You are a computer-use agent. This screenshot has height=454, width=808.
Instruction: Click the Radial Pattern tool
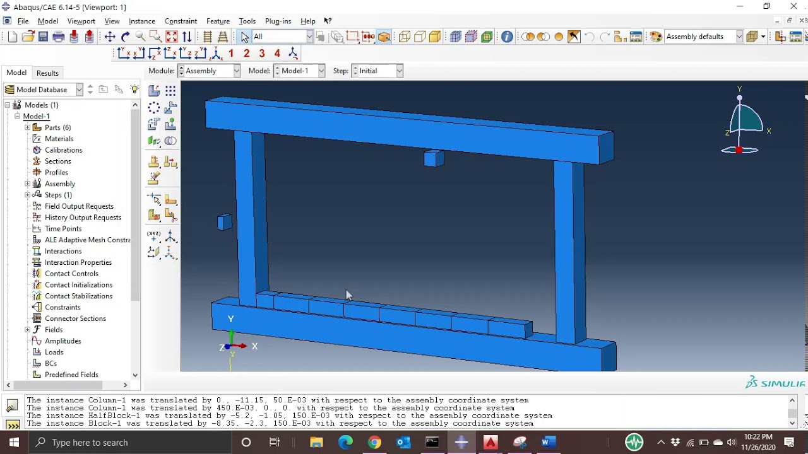click(154, 108)
